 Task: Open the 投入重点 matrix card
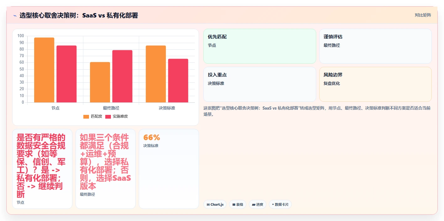point(260,84)
